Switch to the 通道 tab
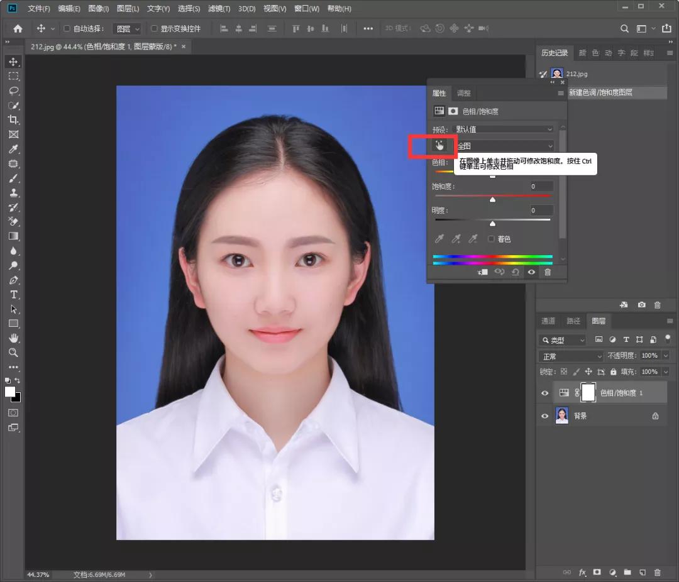The image size is (679, 582). click(x=548, y=321)
